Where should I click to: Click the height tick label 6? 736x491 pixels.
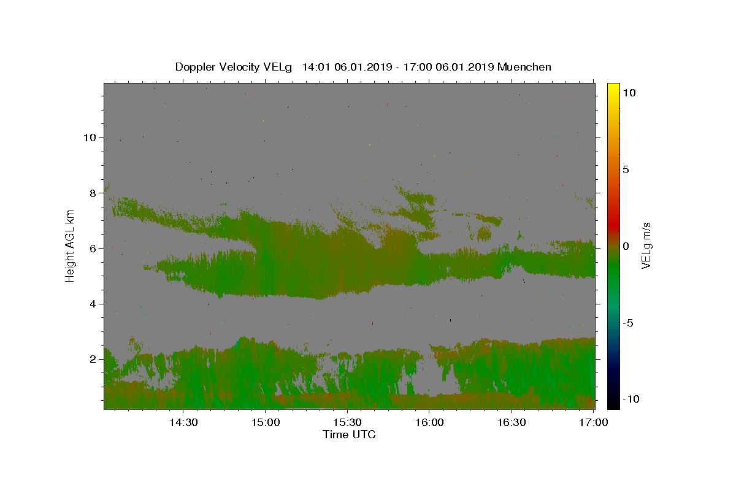(x=92, y=248)
